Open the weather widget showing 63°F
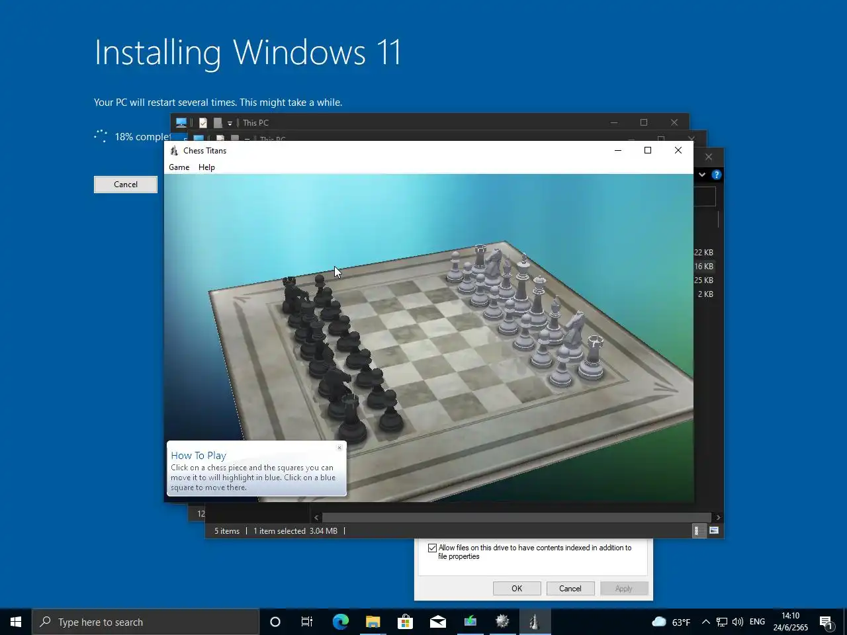The height and width of the screenshot is (635, 847). click(671, 622)
